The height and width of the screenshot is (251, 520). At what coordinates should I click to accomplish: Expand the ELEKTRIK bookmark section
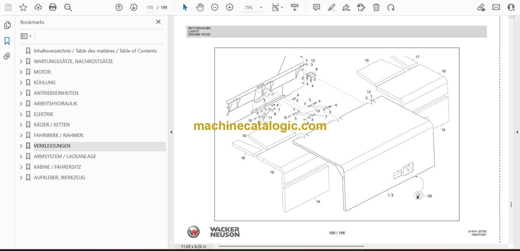tap(21, 114)
